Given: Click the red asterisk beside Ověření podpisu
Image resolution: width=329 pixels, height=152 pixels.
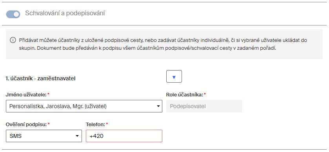Looking at the screenshot, I should tap(49, 124).
